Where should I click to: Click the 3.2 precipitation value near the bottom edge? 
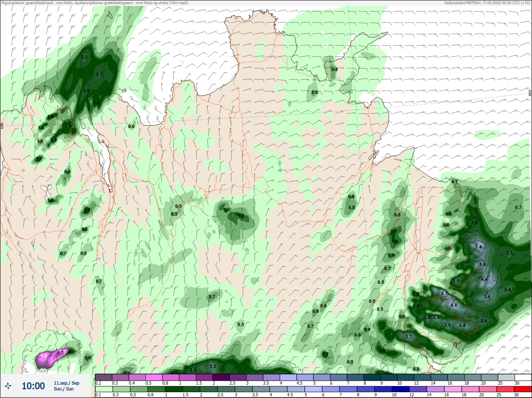(213, 366)
